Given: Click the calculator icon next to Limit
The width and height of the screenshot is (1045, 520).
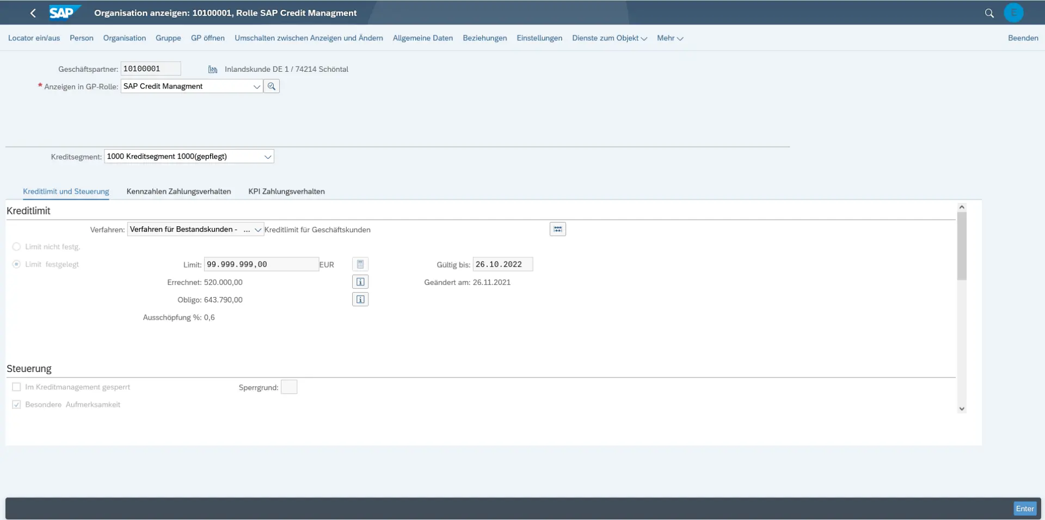Looking at the screenshot, I should 360,264.
